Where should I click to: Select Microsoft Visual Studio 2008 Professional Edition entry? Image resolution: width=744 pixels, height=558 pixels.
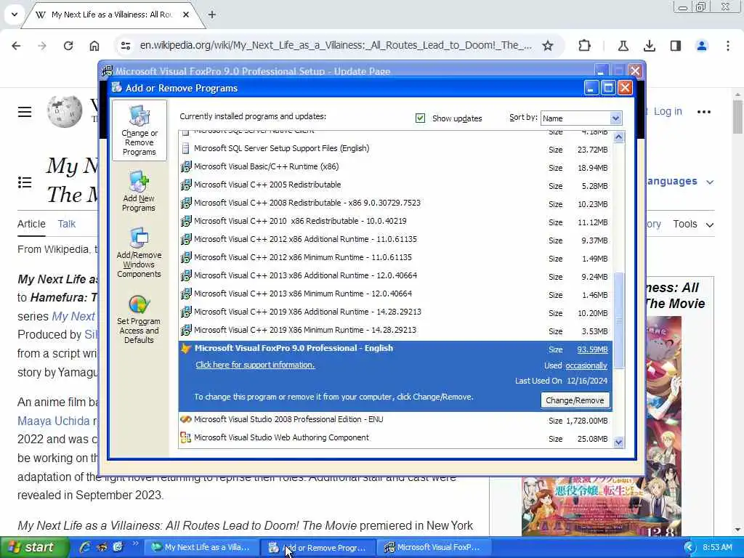pyautogui.click(x=396, y=420)
